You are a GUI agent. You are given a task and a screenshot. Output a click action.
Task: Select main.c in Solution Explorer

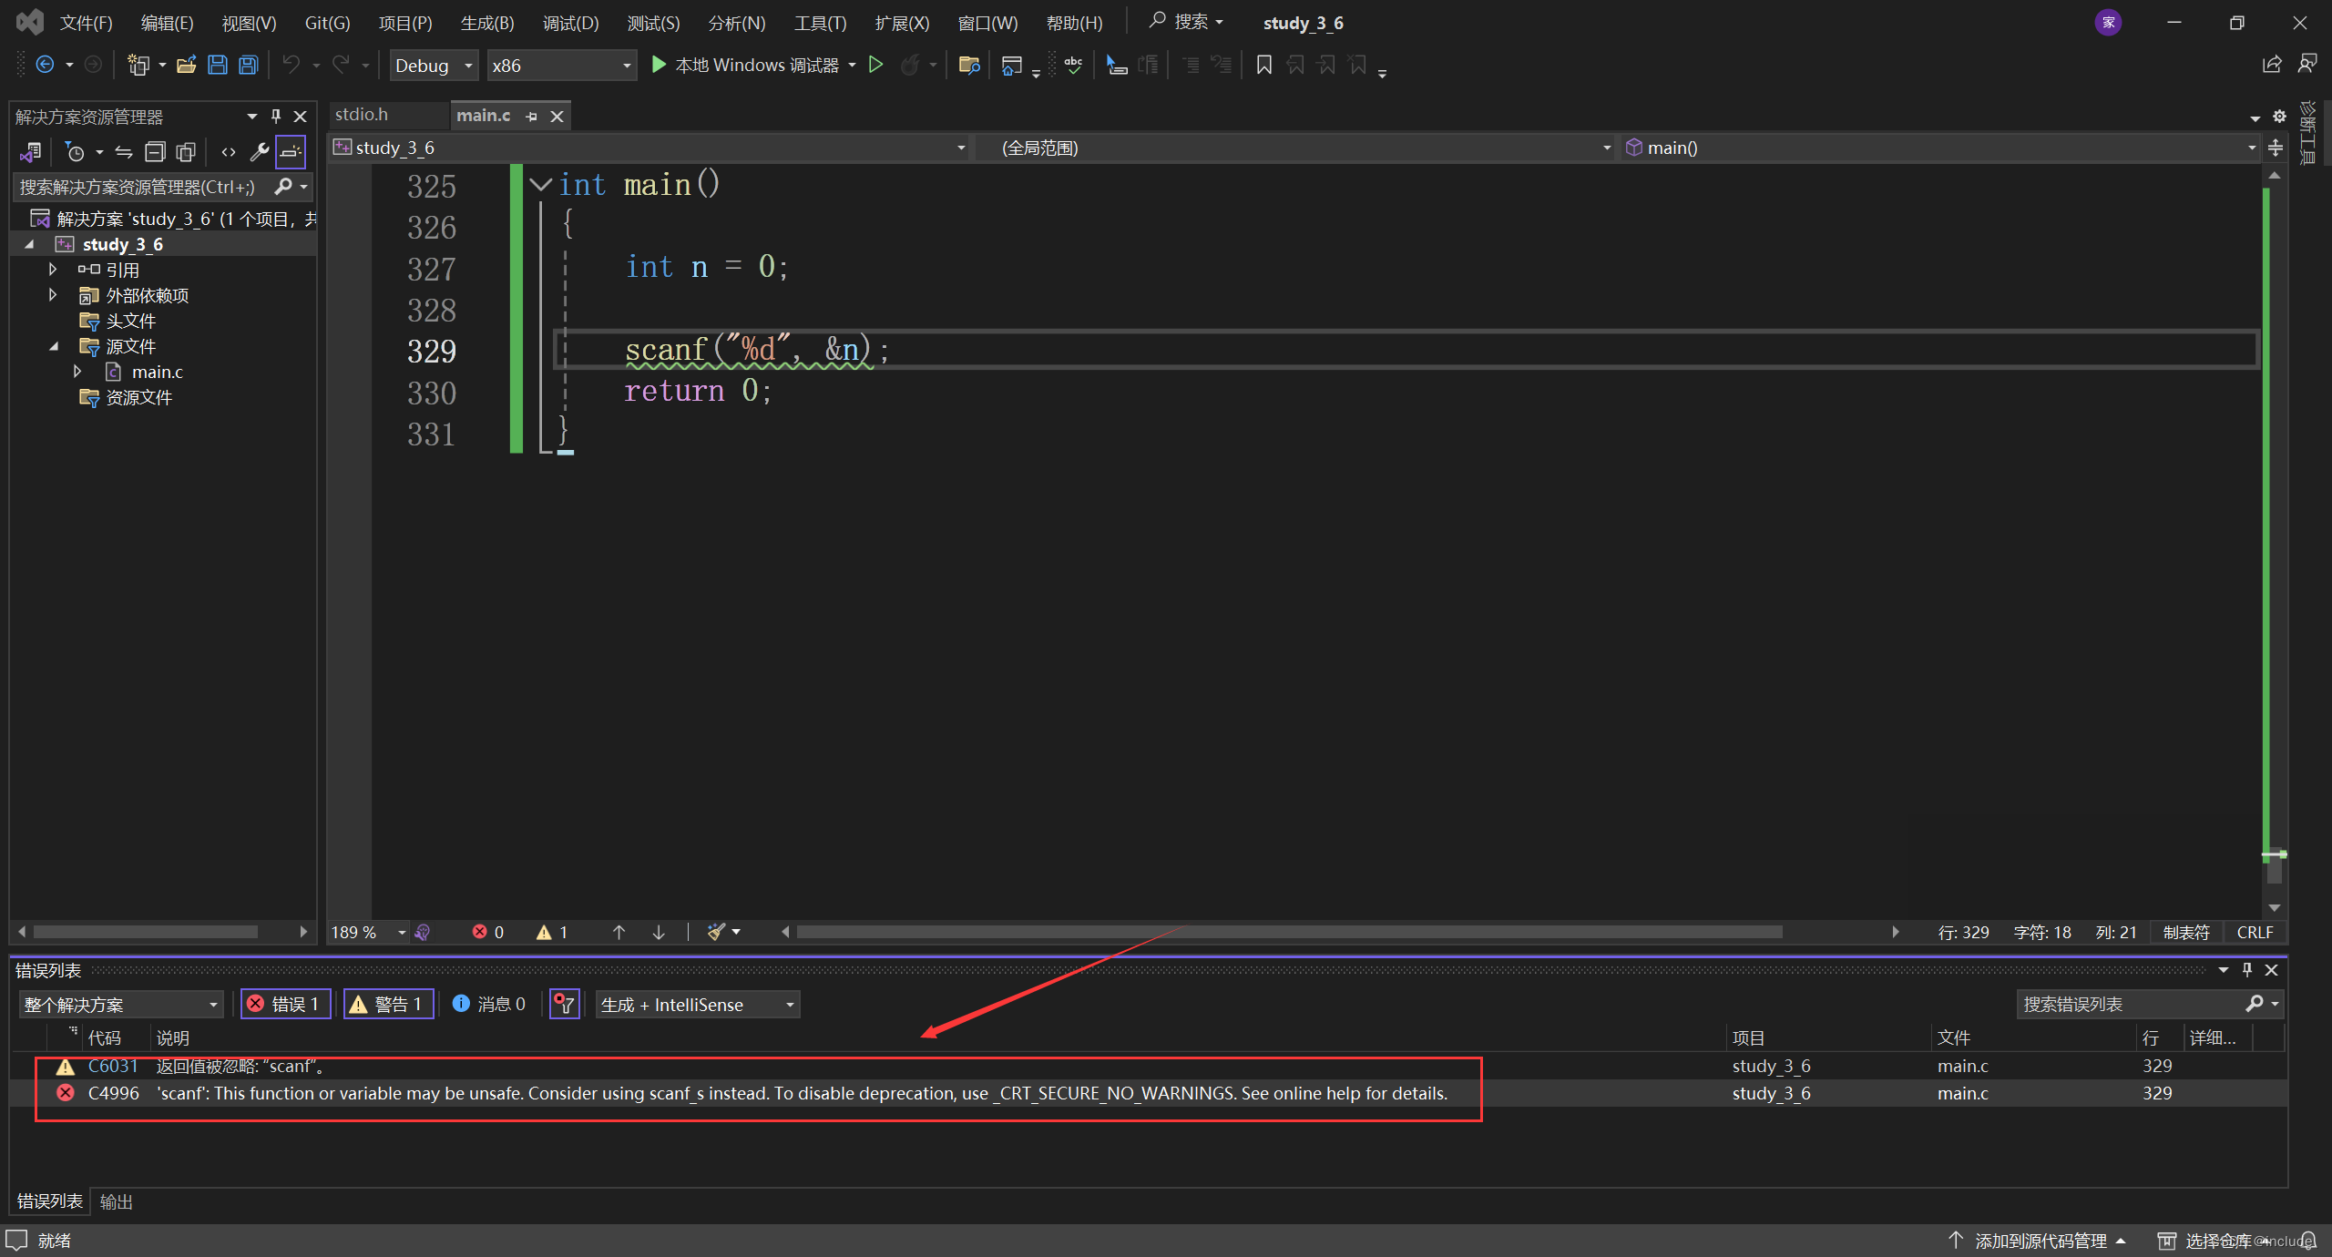click(157, 372)
